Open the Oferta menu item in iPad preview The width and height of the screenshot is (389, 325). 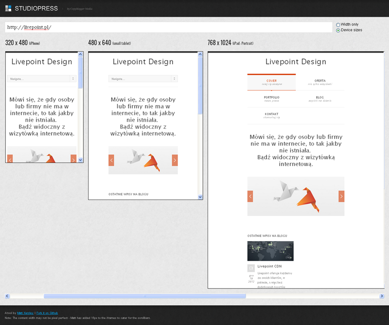pyautogui.click(x=320, y=82)
